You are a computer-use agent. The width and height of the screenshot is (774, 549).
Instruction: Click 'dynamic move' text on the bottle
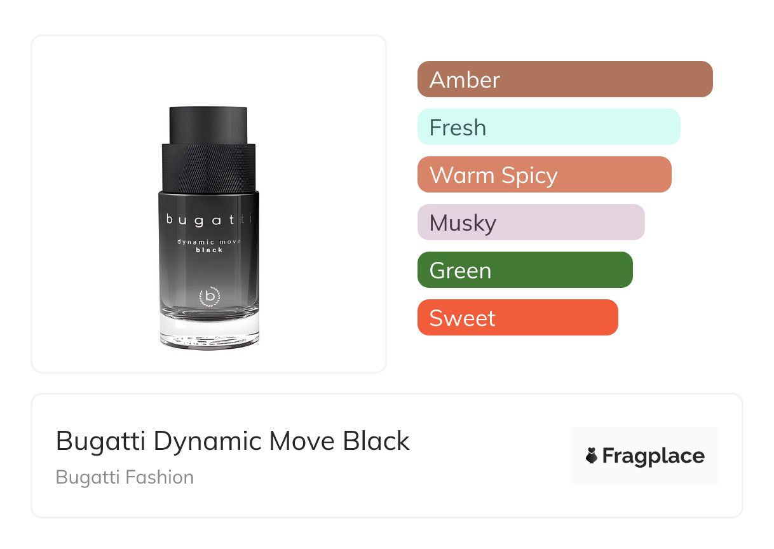point(209,241)
